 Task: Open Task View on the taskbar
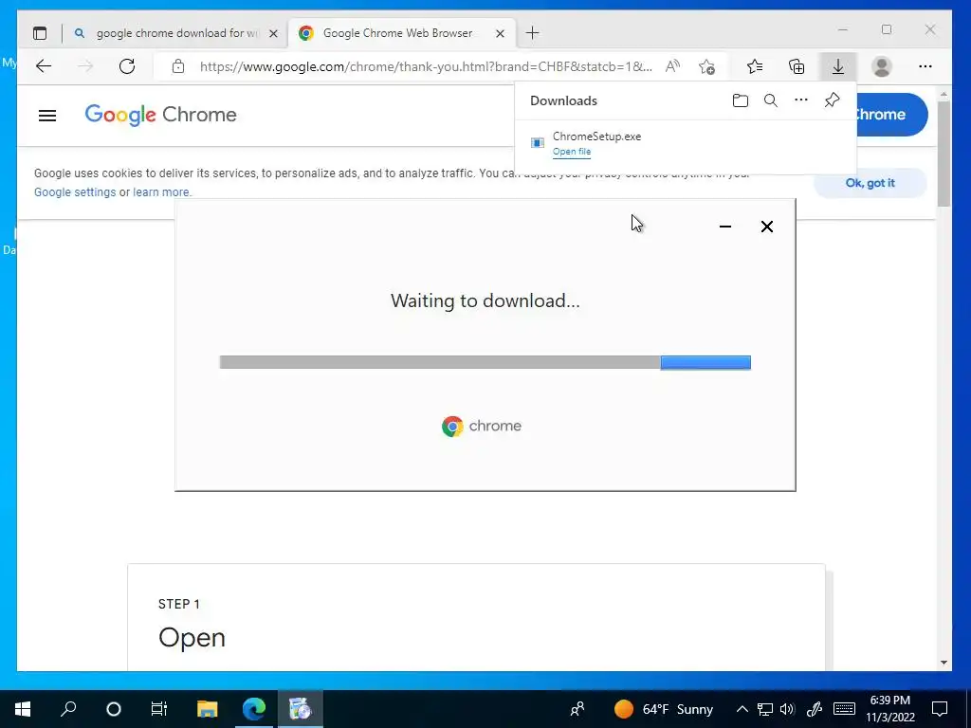coord(159,709)
